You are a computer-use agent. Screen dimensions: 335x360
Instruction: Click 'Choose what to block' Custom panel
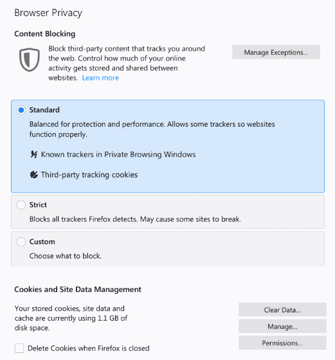168,249
